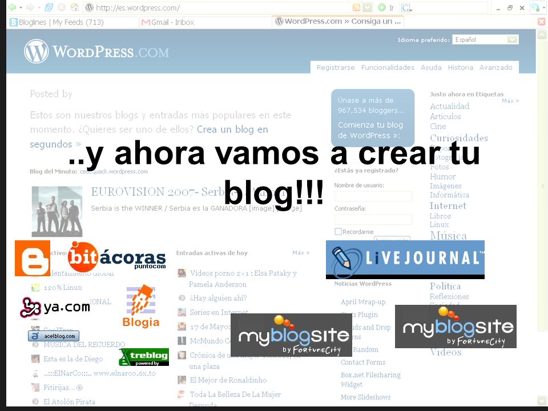Follow the Crea un blog en segundos link
Image resolution: width=548 pixels, height=411 pixels.
click(x=232, y=130)
